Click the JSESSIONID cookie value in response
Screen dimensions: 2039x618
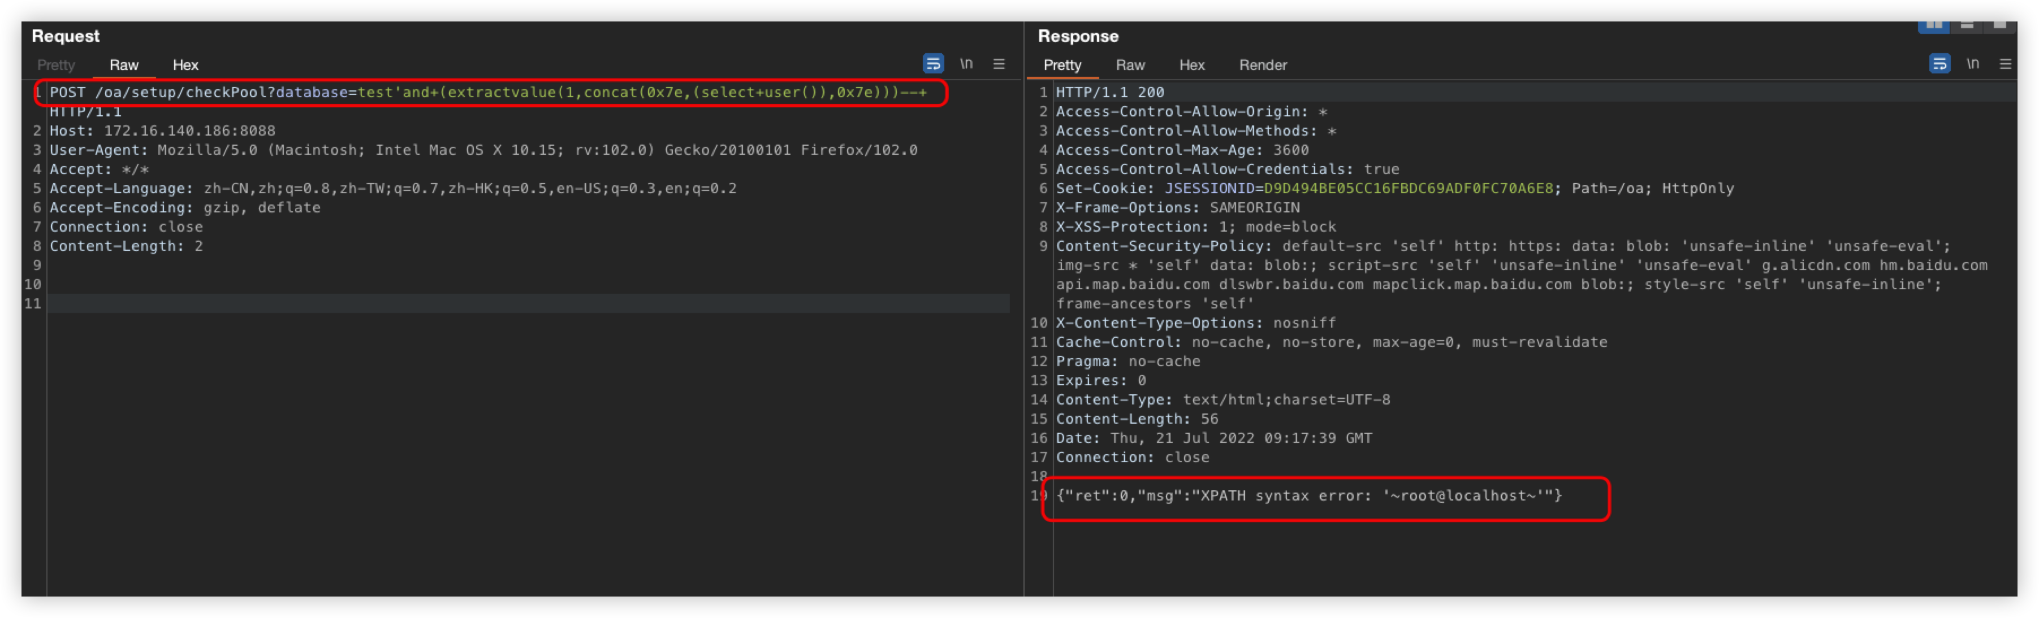[1408, 189]
